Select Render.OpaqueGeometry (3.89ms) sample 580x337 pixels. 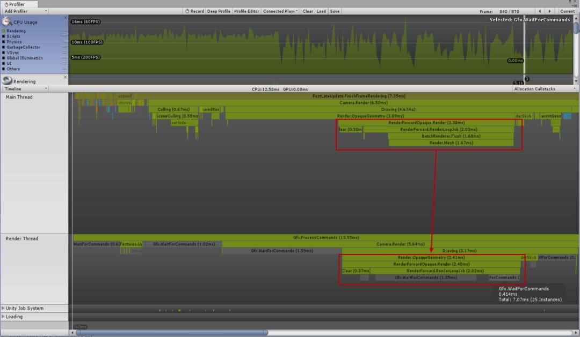tap(370, 116)
